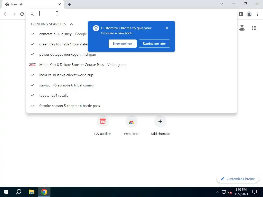Viewport: 263px width, 197px height.
Task: Close the New Tab tab
Action: tap(60, 4)
